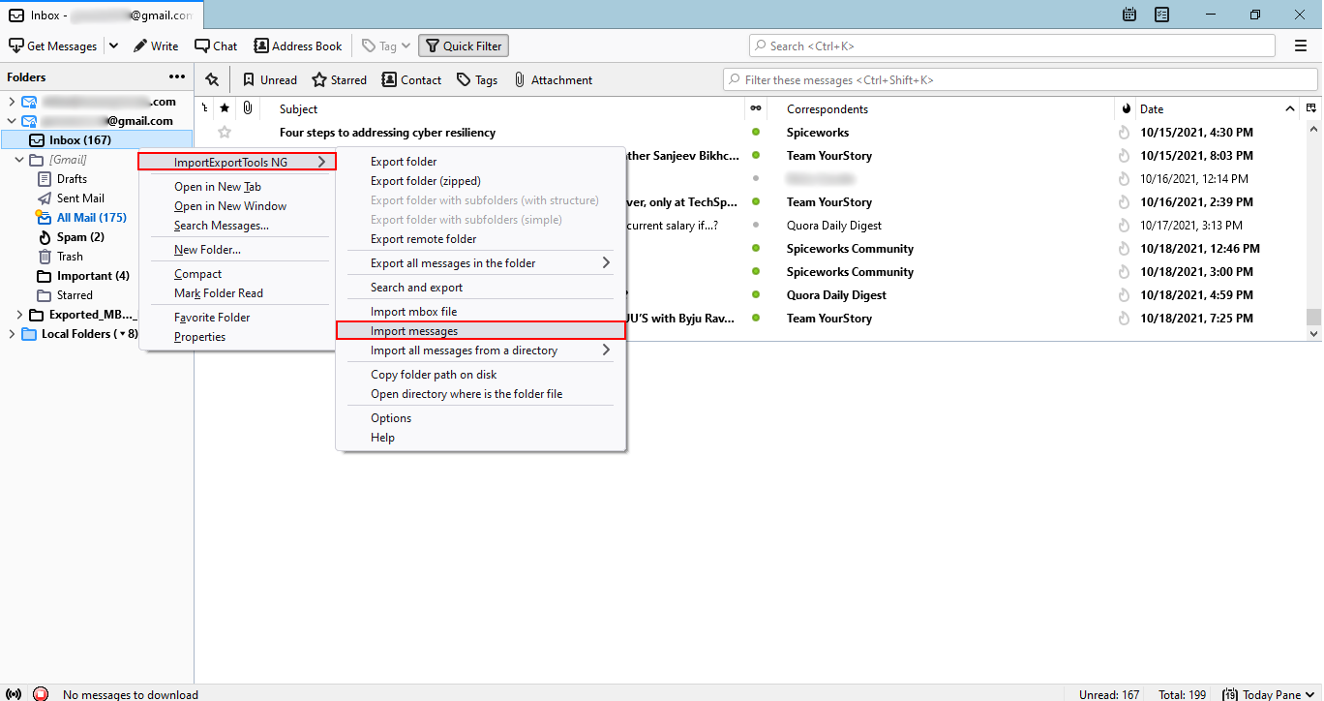
Task: Click the Quick Filter button
Action: tap(463, 46)
